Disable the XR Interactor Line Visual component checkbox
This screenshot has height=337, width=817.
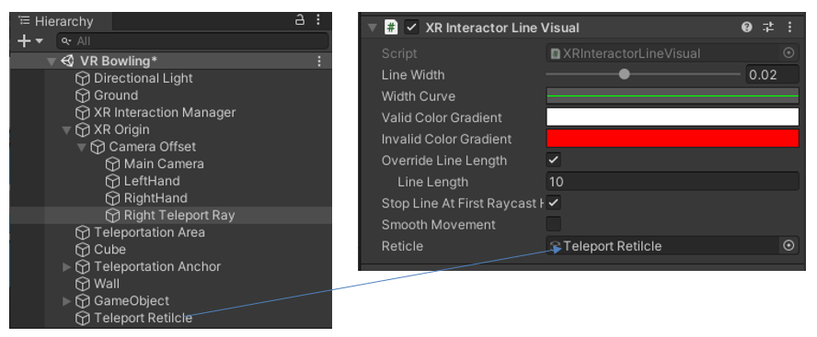click(411, 28)
